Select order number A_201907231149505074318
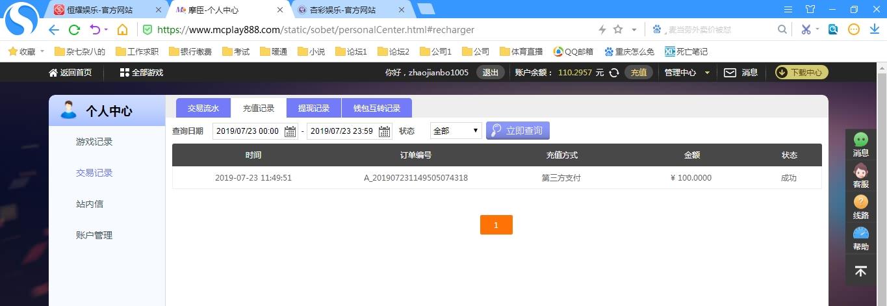The width and height of the screenshot is (887, 306). (x=416, y=178)
